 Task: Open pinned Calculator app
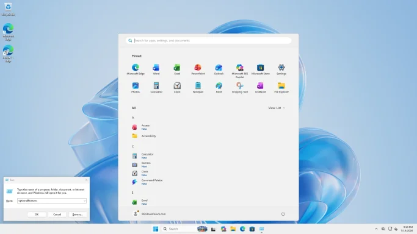(x=156, y=88)
